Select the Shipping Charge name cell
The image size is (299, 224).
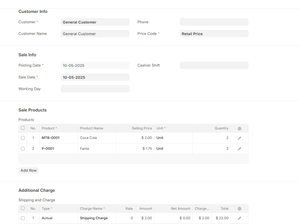[97, 218]
